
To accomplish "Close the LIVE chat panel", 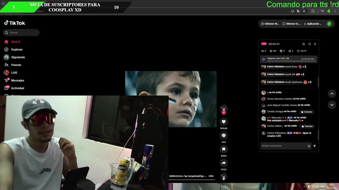I will [x=315, y=44].
